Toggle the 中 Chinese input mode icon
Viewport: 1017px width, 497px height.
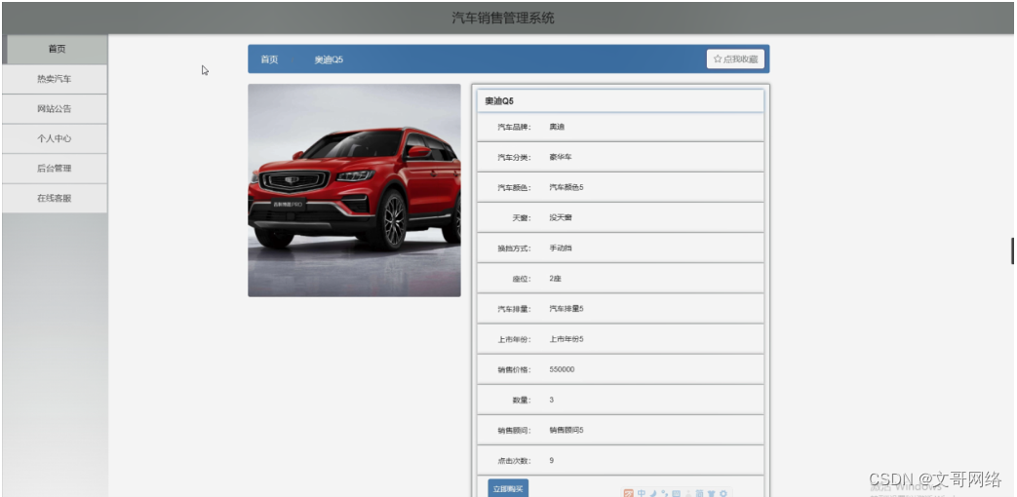click(x=642, y=494)
